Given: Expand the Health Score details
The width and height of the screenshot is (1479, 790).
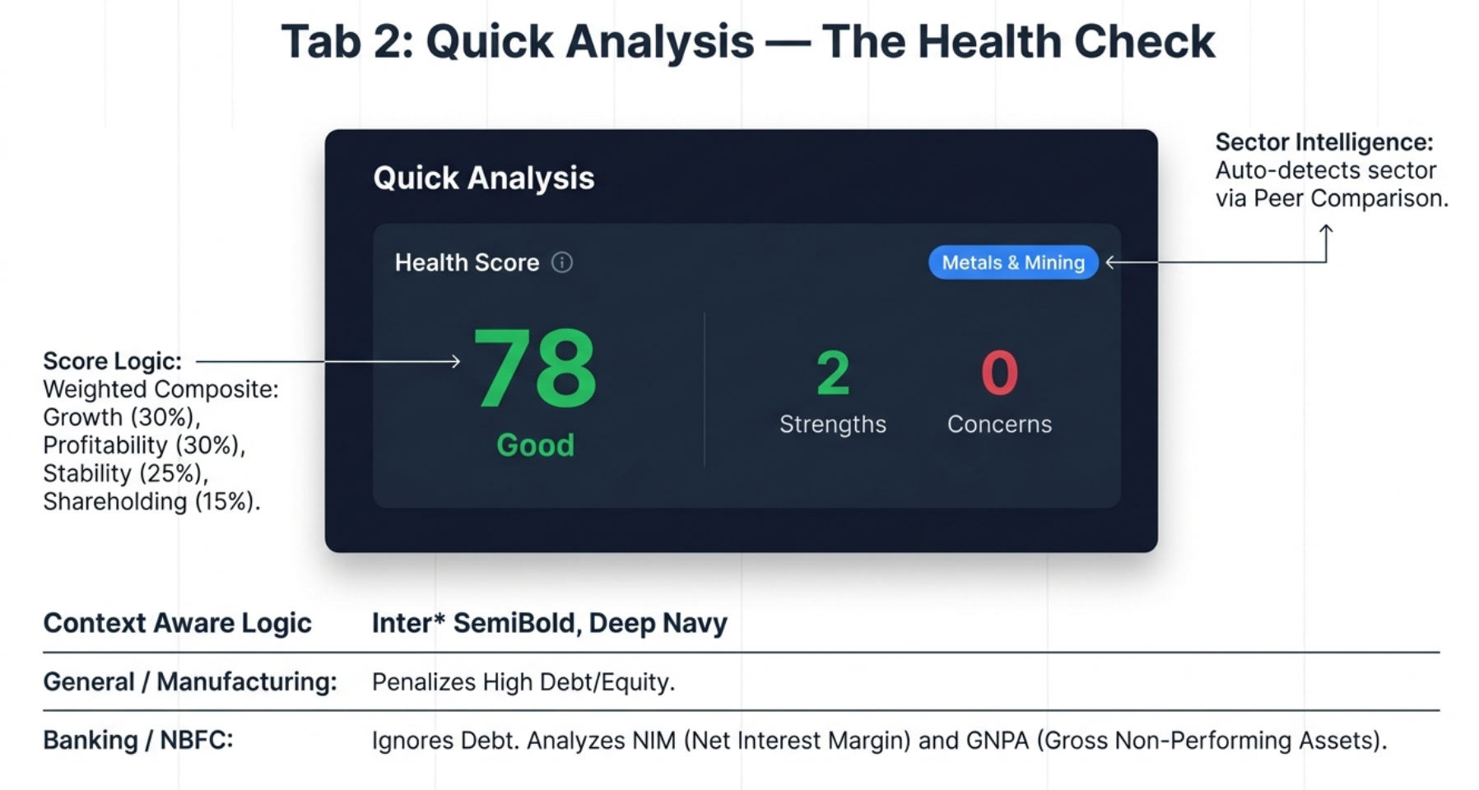Looking at the screenshot, I should click(x=467, y=263).
